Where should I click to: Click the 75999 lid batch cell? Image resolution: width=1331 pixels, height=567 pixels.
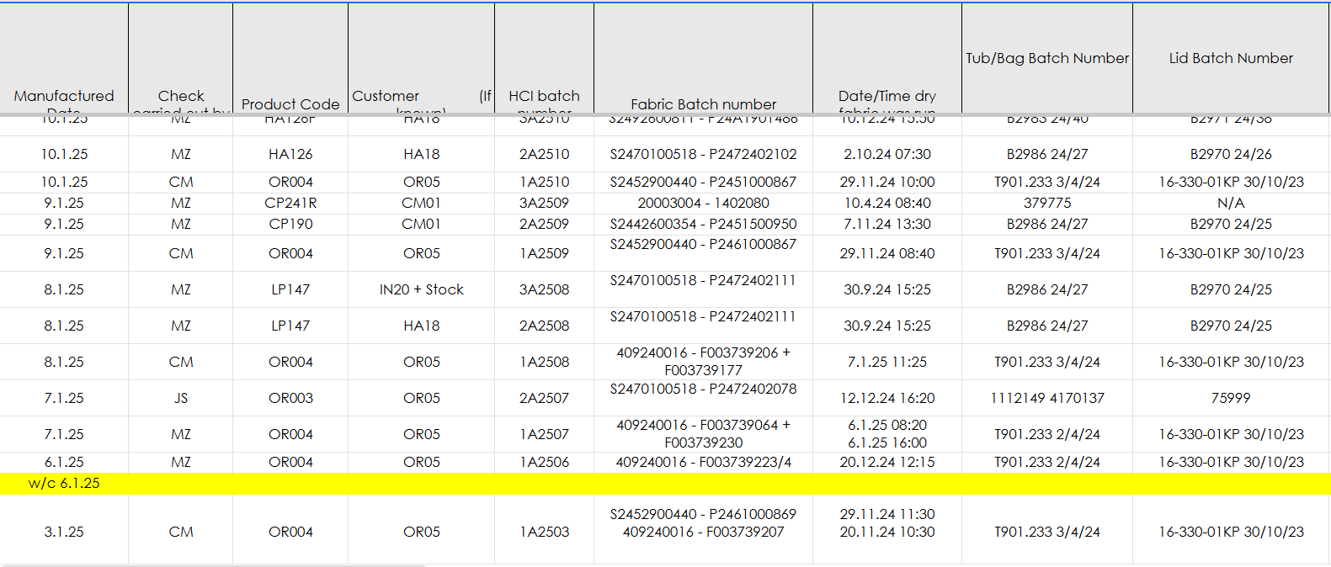[x=1231, y=398]
